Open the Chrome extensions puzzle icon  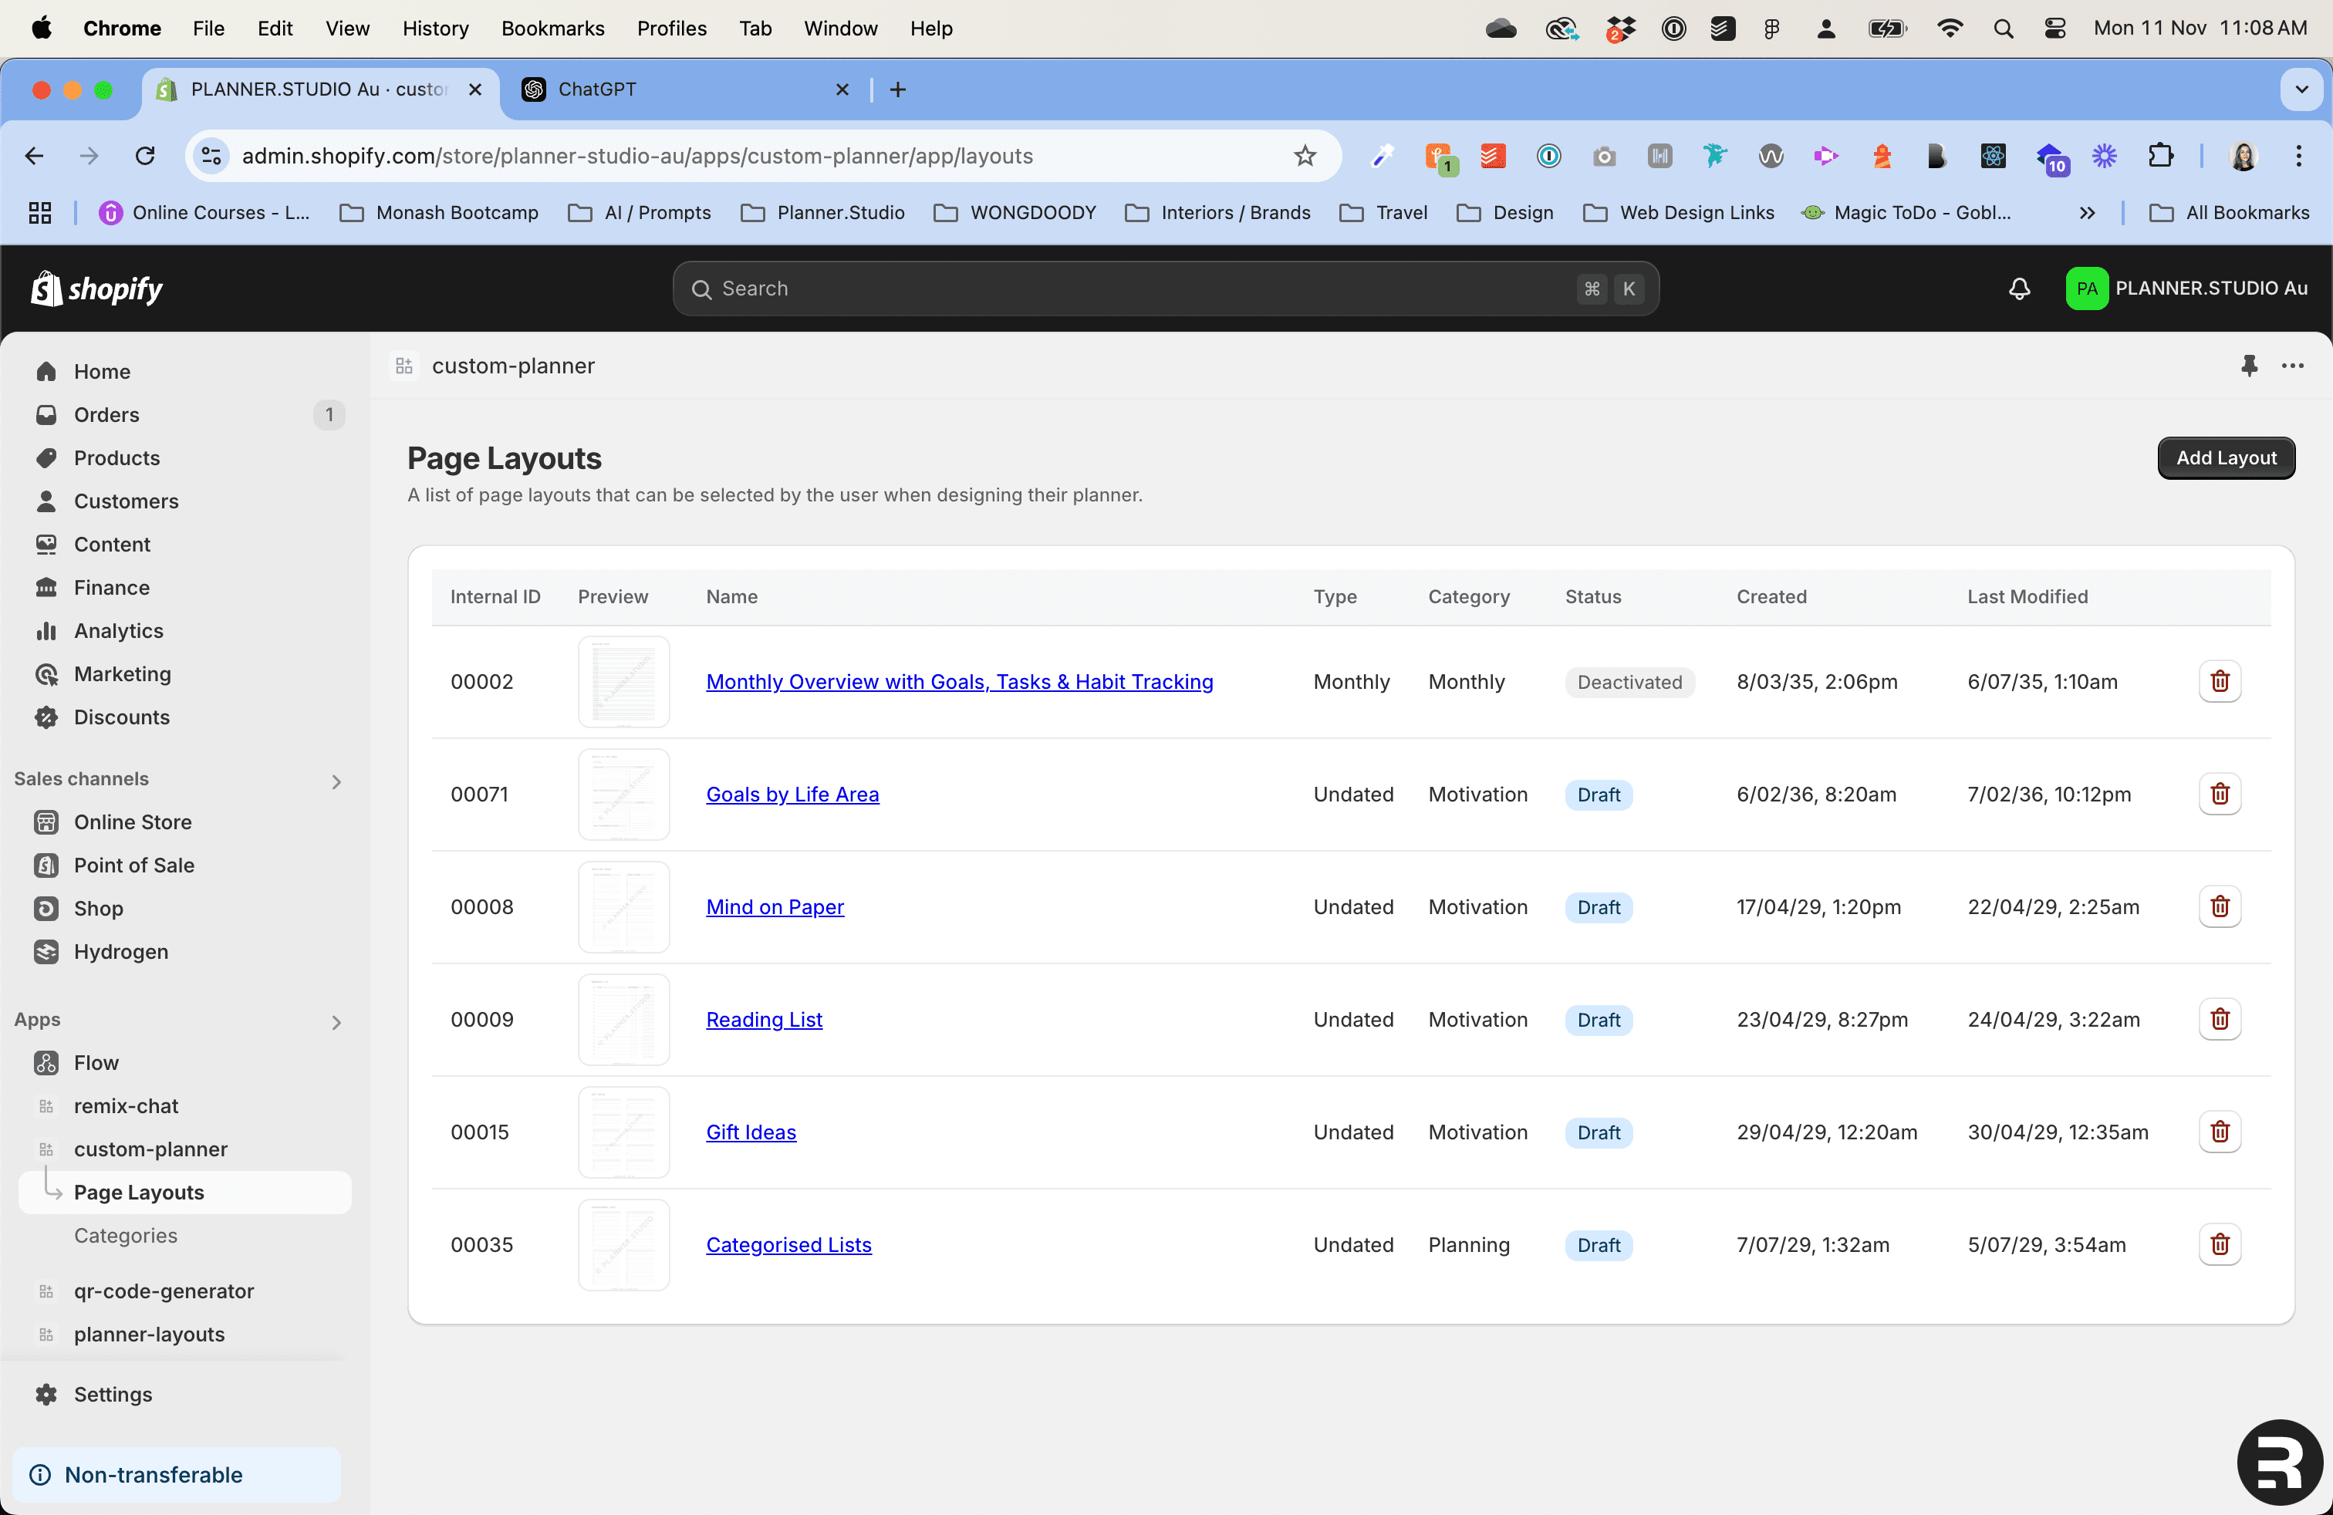[x=2159, y=156]
